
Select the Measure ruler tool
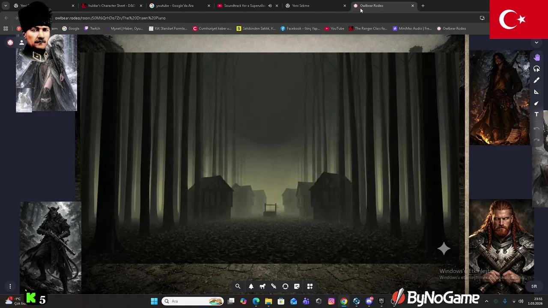(x=537, y=92)
